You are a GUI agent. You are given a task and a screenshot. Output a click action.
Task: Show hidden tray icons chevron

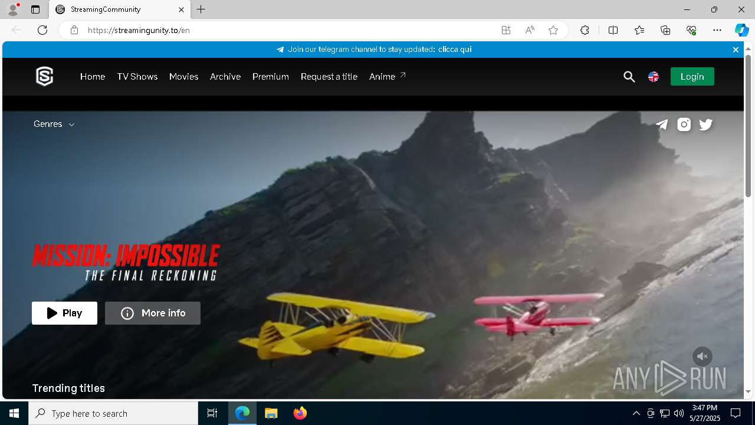(636, 413)
